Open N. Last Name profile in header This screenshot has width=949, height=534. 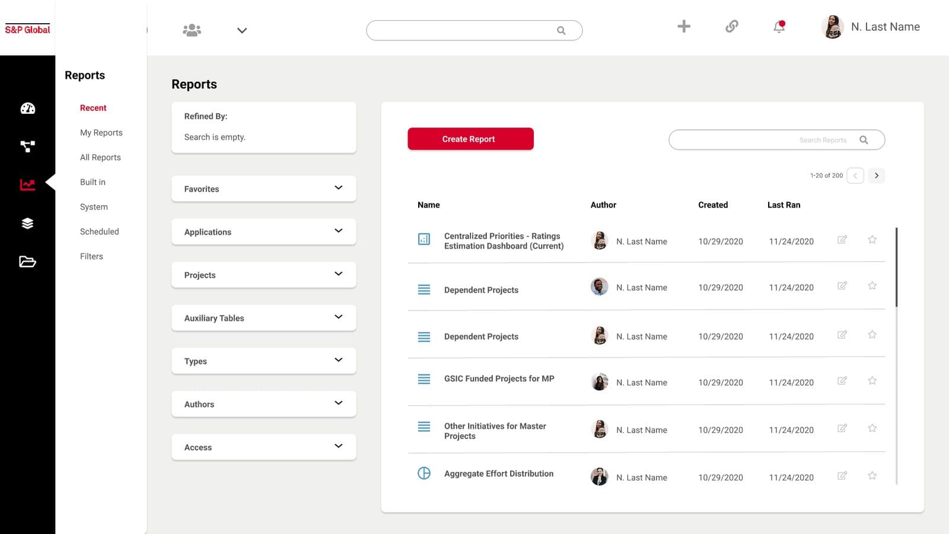click(x=871, y=27)
